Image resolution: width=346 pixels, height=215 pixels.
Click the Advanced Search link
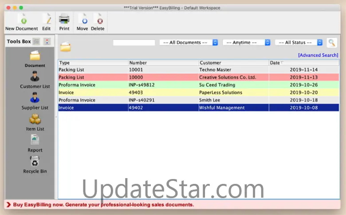[318, 55]
